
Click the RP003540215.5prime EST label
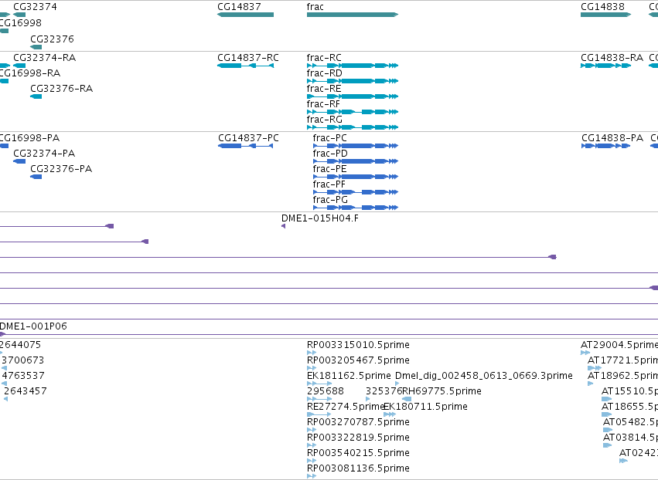(x=358, y=453)
